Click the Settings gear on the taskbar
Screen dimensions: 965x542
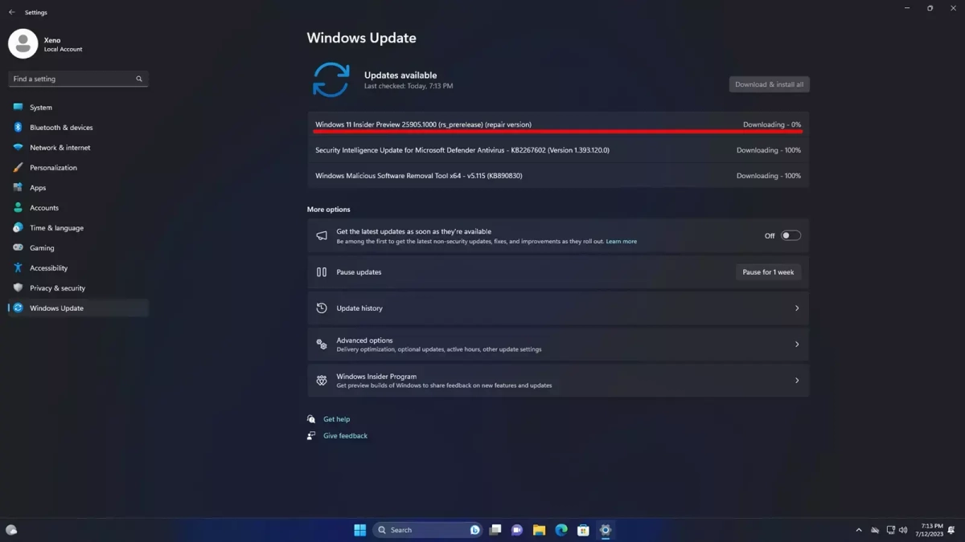coord(606,530)
